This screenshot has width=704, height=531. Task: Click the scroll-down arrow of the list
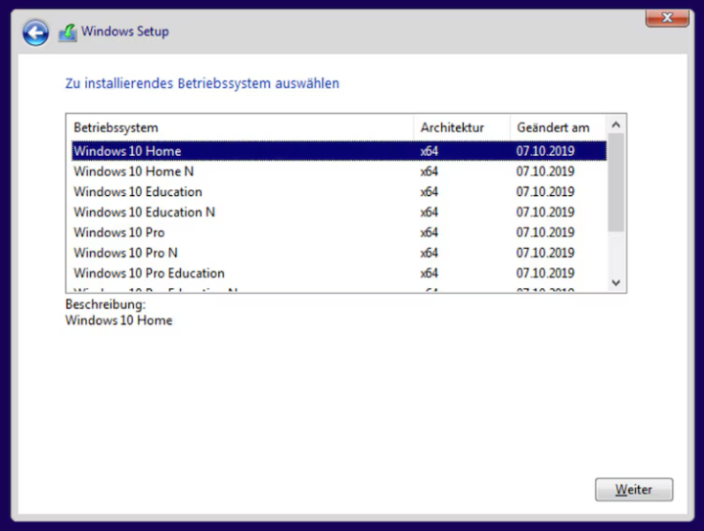tap(616, 282)
